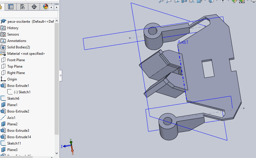
Task: Open the DisplayManager color sphere tab
Action: 45,7
